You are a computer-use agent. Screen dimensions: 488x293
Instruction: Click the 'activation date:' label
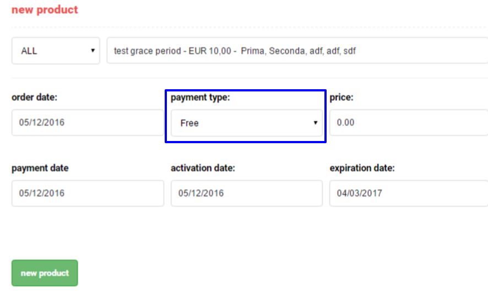(203, 169)
